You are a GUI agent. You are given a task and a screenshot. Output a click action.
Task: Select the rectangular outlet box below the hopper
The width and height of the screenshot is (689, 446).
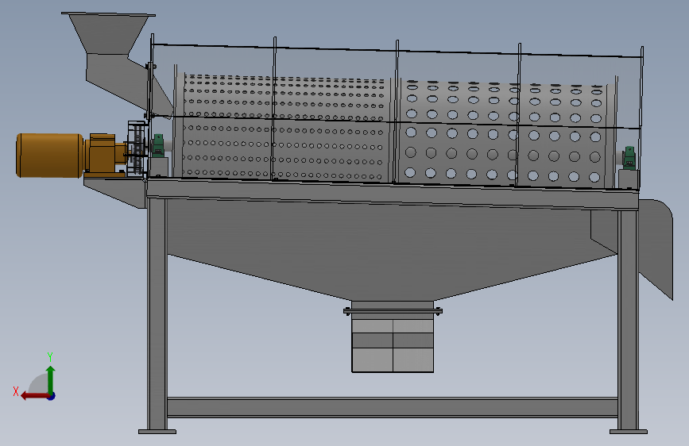(x=393, y=346)
